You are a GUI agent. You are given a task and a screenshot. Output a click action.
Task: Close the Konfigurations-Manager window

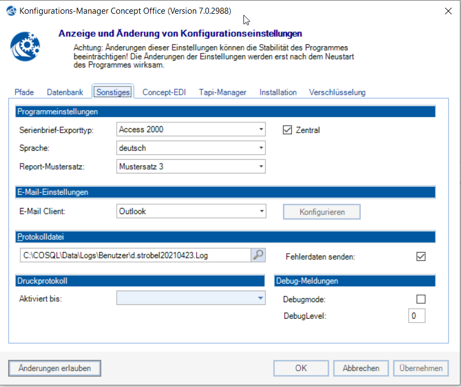[x=448, y=10]
